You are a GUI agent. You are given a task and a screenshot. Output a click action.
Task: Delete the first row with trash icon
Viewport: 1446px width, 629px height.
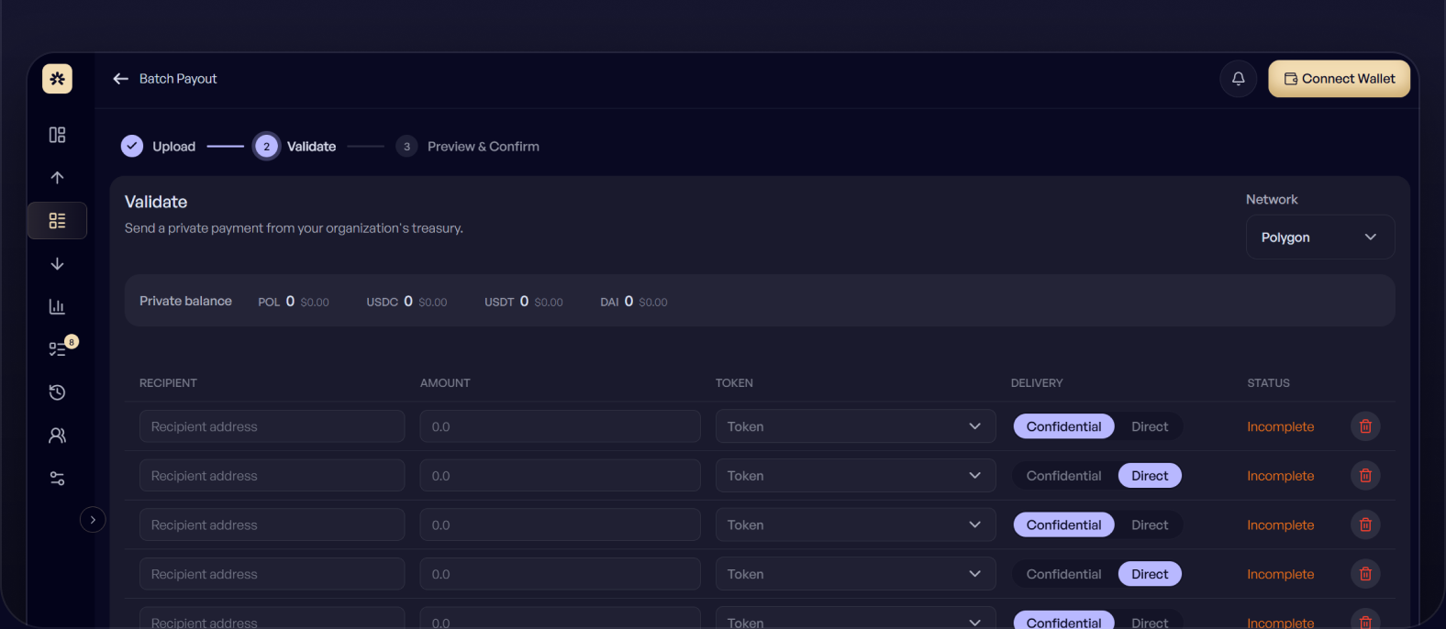coord(1365,426)
